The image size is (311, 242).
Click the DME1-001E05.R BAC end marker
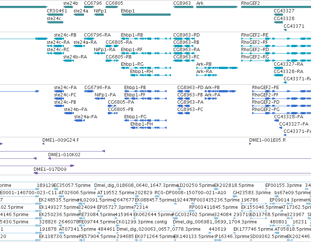250,144
